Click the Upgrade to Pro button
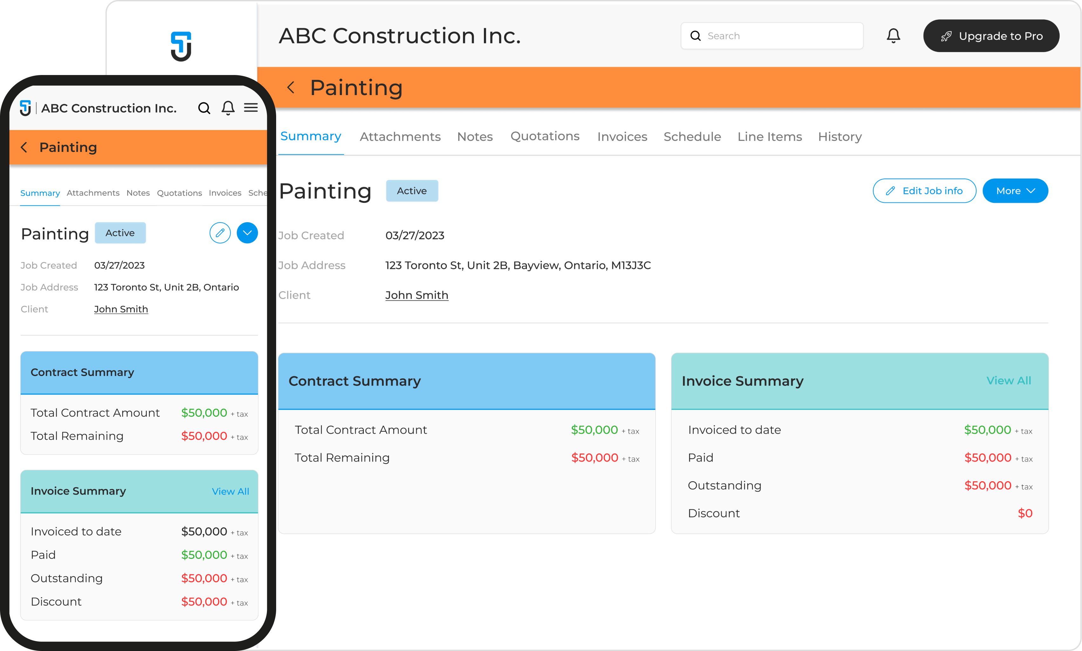The height and width of the screenshot is (651, 1082). click(991, 36)
